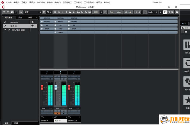Open the Racks dropdown
190x125 pixels.
pyautogui.click(x=153, y=12)
